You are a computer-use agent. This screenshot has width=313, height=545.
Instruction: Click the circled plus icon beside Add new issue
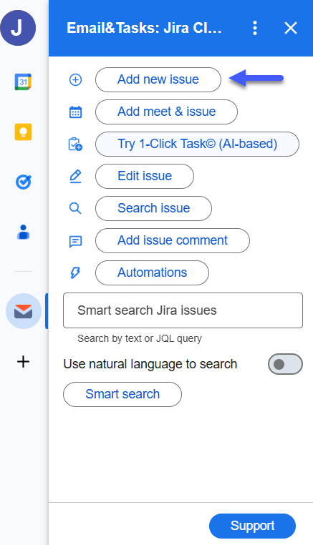click(75, 80)
